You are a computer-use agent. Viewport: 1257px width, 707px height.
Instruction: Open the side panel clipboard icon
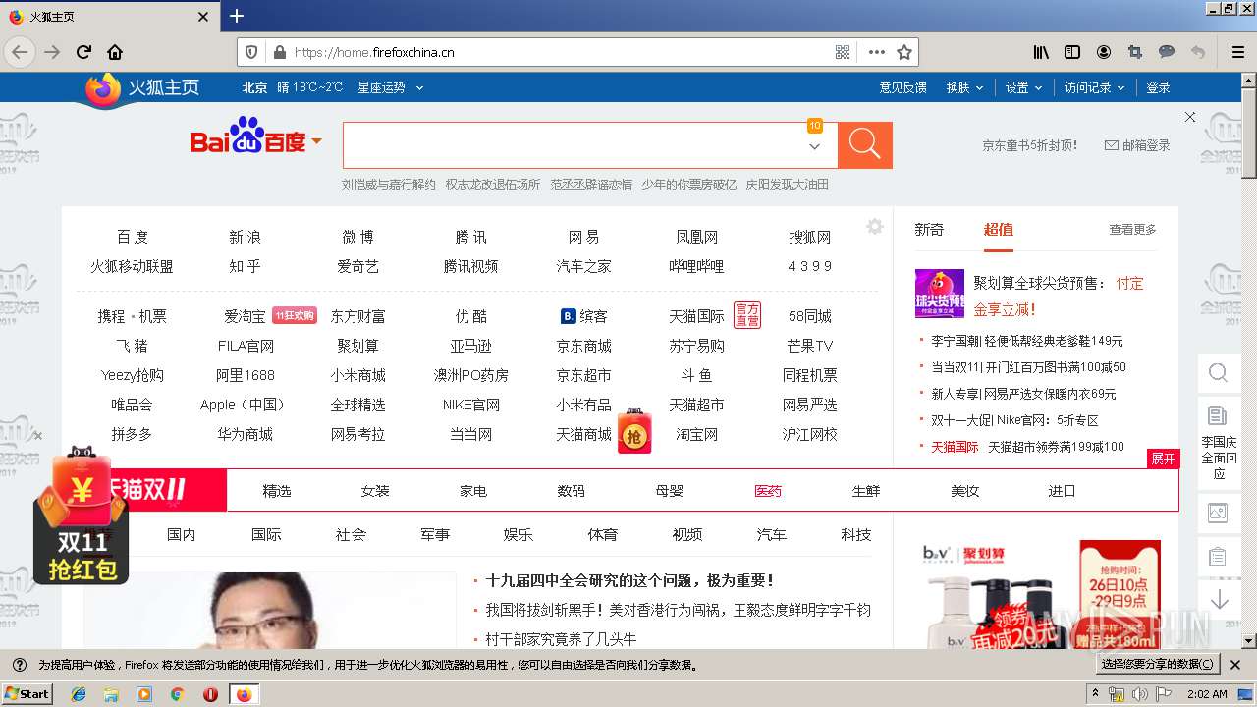pos(1218,557)
